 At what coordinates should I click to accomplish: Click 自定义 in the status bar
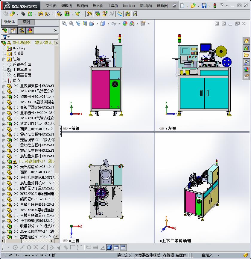tap(207, 255)
